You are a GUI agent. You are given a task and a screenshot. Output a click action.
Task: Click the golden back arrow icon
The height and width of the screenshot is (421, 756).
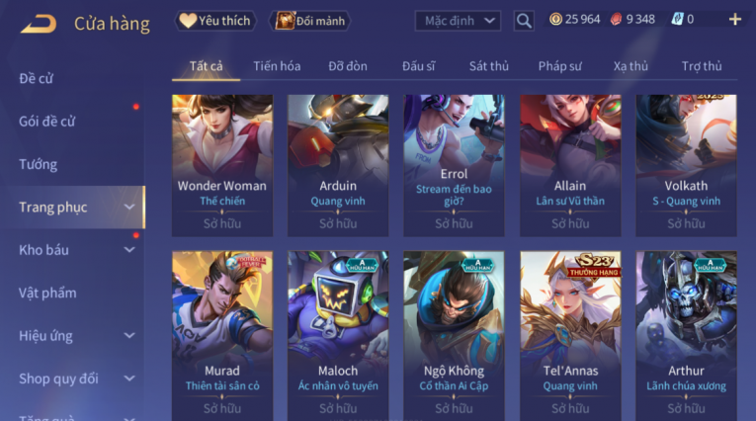click(39, 24)
